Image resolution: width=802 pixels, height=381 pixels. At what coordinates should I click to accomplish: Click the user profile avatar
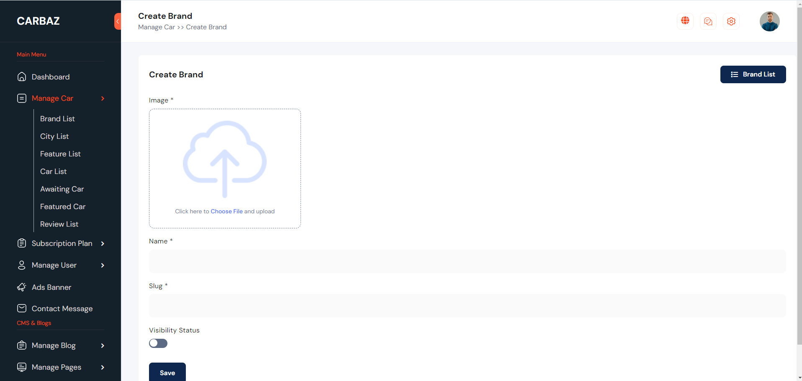[769, 21]
